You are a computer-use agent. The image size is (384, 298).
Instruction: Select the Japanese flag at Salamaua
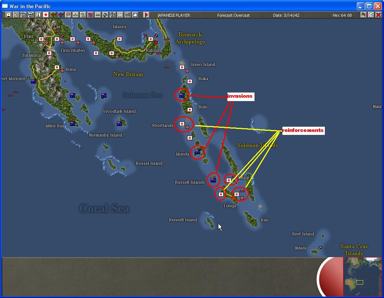point(49,53)
